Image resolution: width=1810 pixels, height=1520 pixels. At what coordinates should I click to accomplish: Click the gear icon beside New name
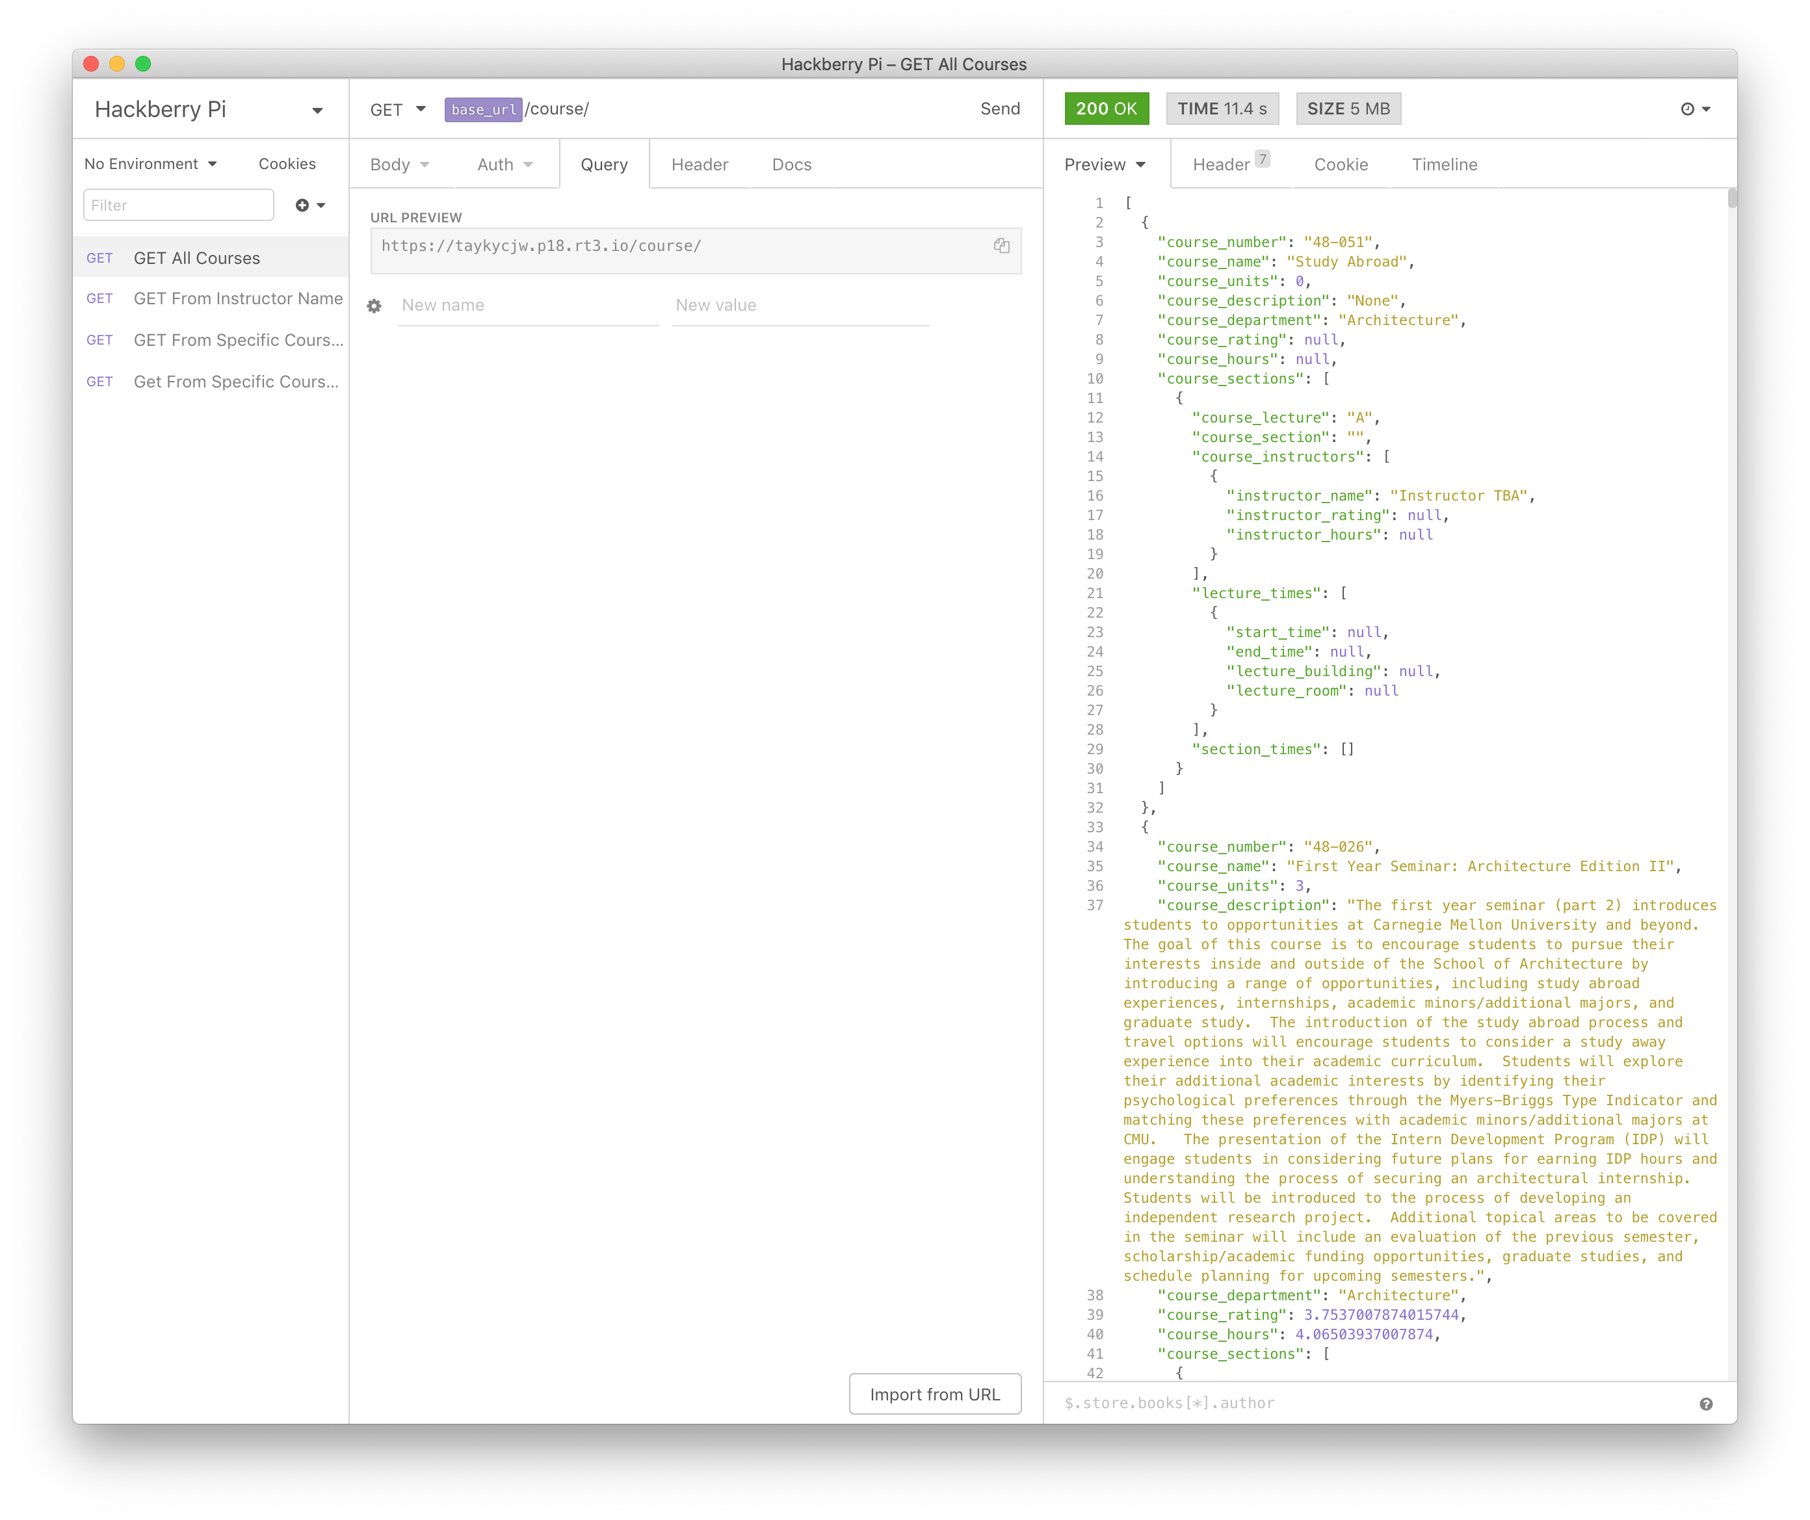click(x=374, y=306)
